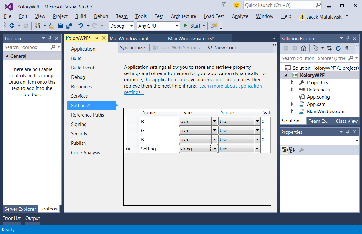The width and height of the screenshot is (362, 234).
Task: Click the Value cell for setting R
Action: pyautogui.click(x=266, y=121)
